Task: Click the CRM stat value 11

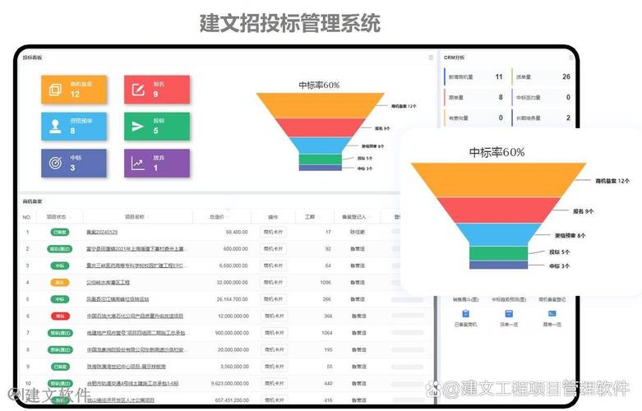Action: [499, 76]
